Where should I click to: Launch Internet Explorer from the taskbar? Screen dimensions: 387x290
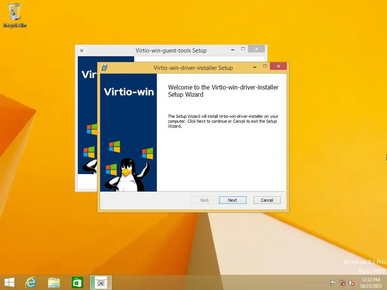click(x=31, y=282)
